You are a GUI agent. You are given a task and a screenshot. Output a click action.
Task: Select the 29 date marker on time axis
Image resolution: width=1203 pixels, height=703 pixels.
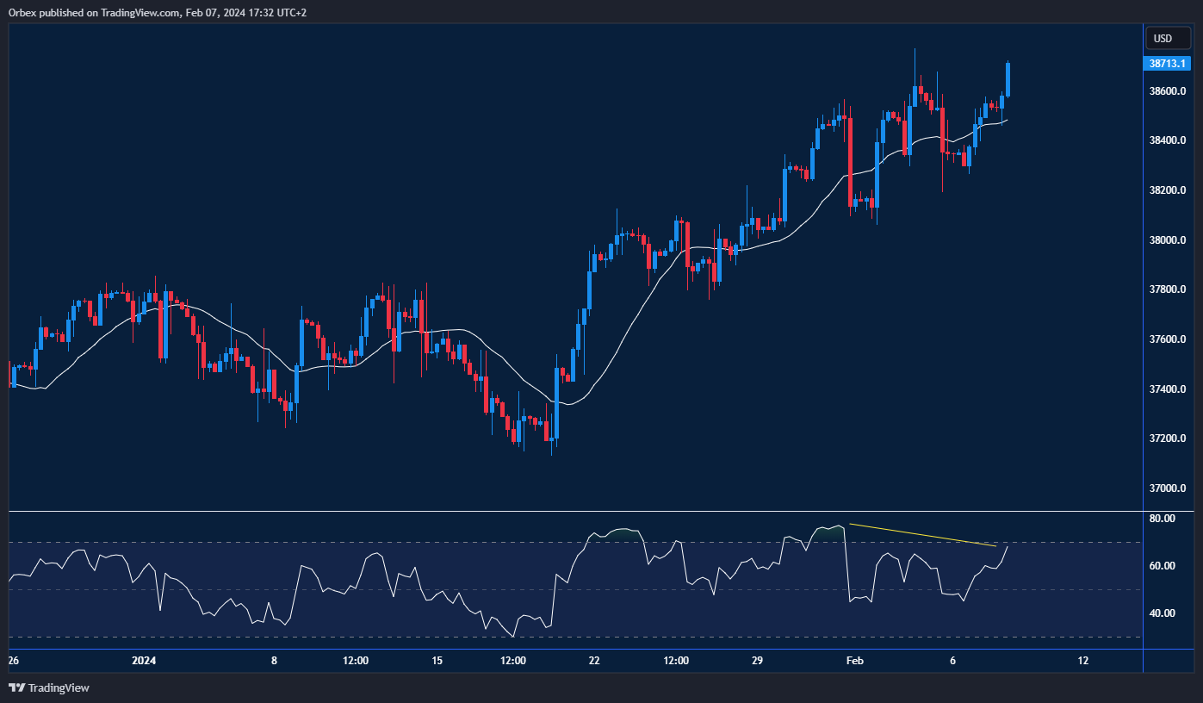758,661
